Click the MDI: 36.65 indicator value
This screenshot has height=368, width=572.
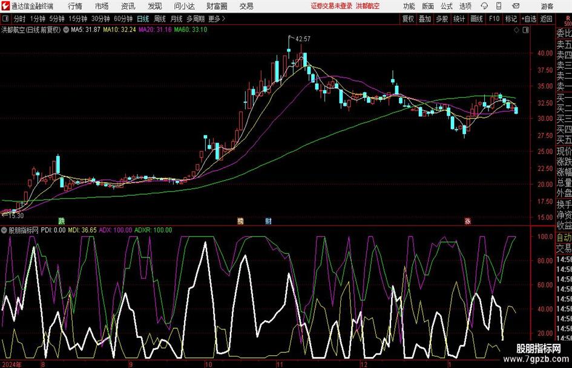(82, 230)
